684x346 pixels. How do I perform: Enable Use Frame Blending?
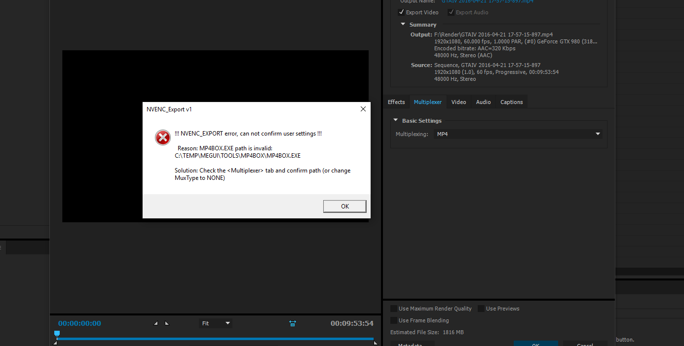point(393,320)
